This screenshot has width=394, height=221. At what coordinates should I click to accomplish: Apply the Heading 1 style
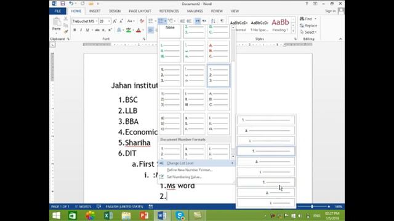point(280,25)
